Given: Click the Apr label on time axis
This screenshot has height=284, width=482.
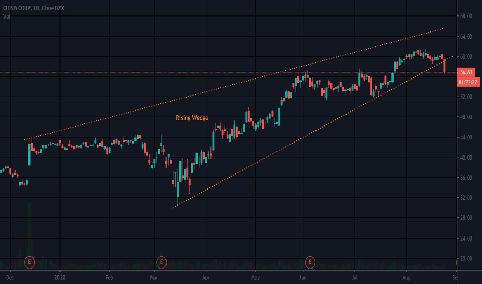Looking at the screenshot, I should click(206, 278).
